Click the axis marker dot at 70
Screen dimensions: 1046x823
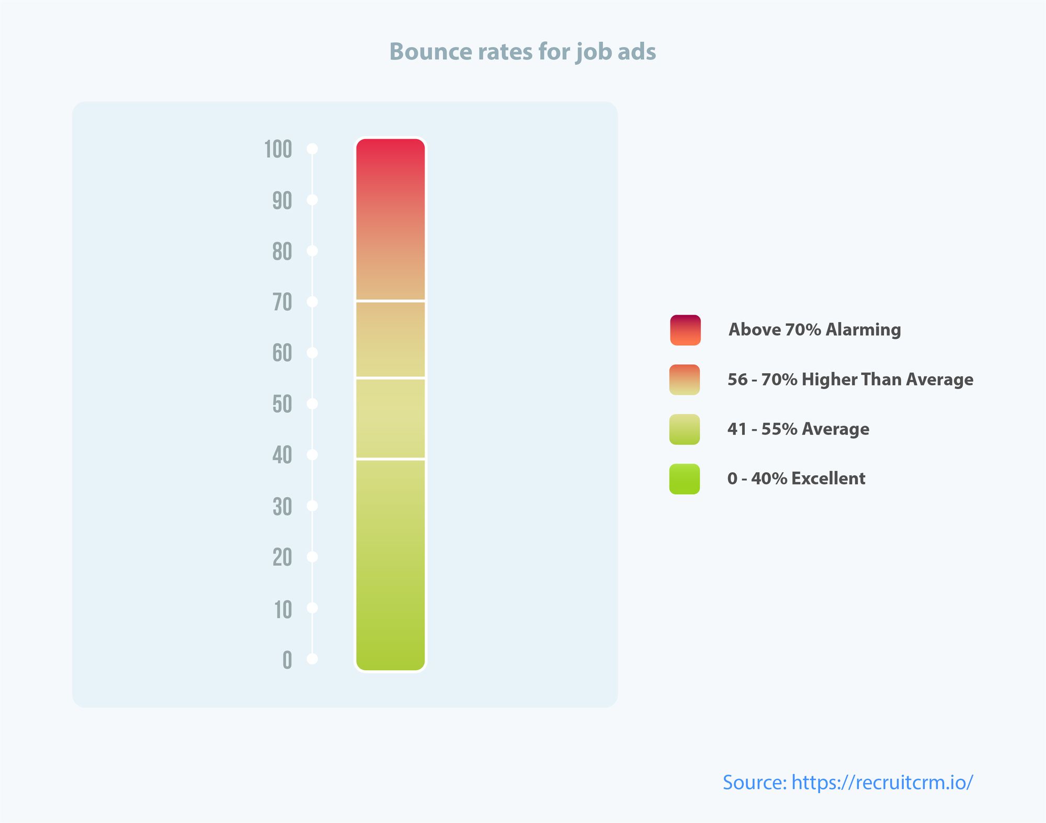tap(312, 302)
